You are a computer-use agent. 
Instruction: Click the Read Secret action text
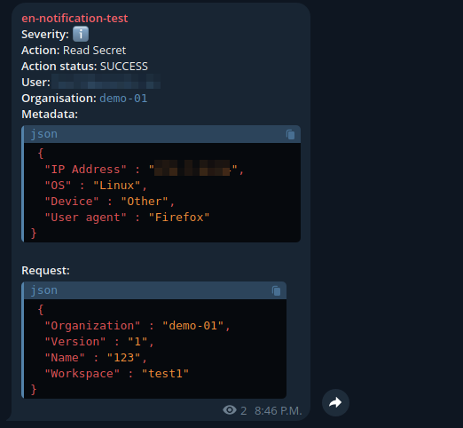point(94,51)
